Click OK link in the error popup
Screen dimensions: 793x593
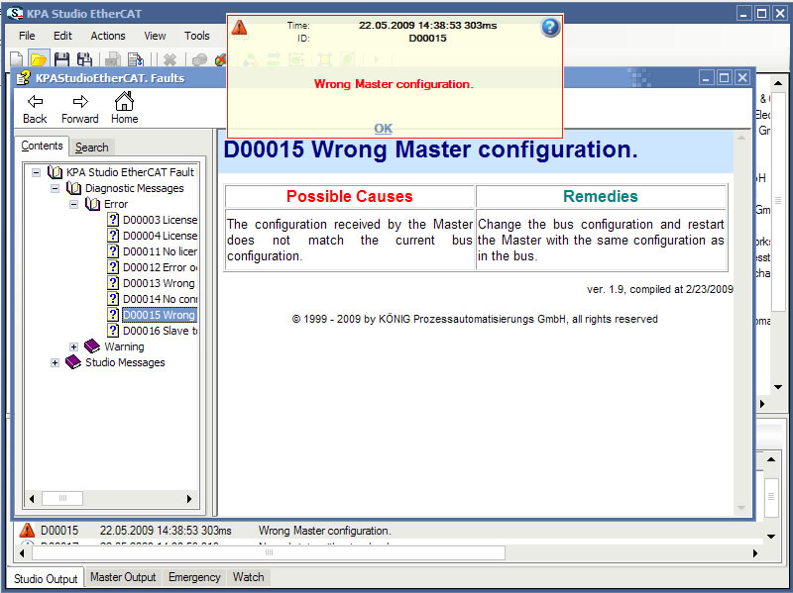tap(383, 128)
